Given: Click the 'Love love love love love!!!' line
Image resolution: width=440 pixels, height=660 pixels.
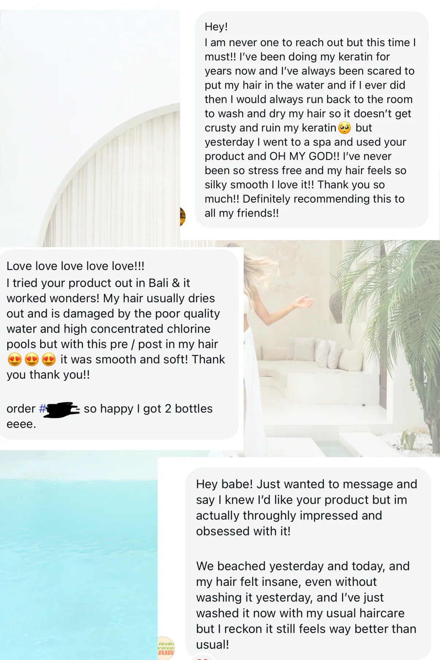Looking at the screenshot, I should pyautogui.click(x=76, y=266).
